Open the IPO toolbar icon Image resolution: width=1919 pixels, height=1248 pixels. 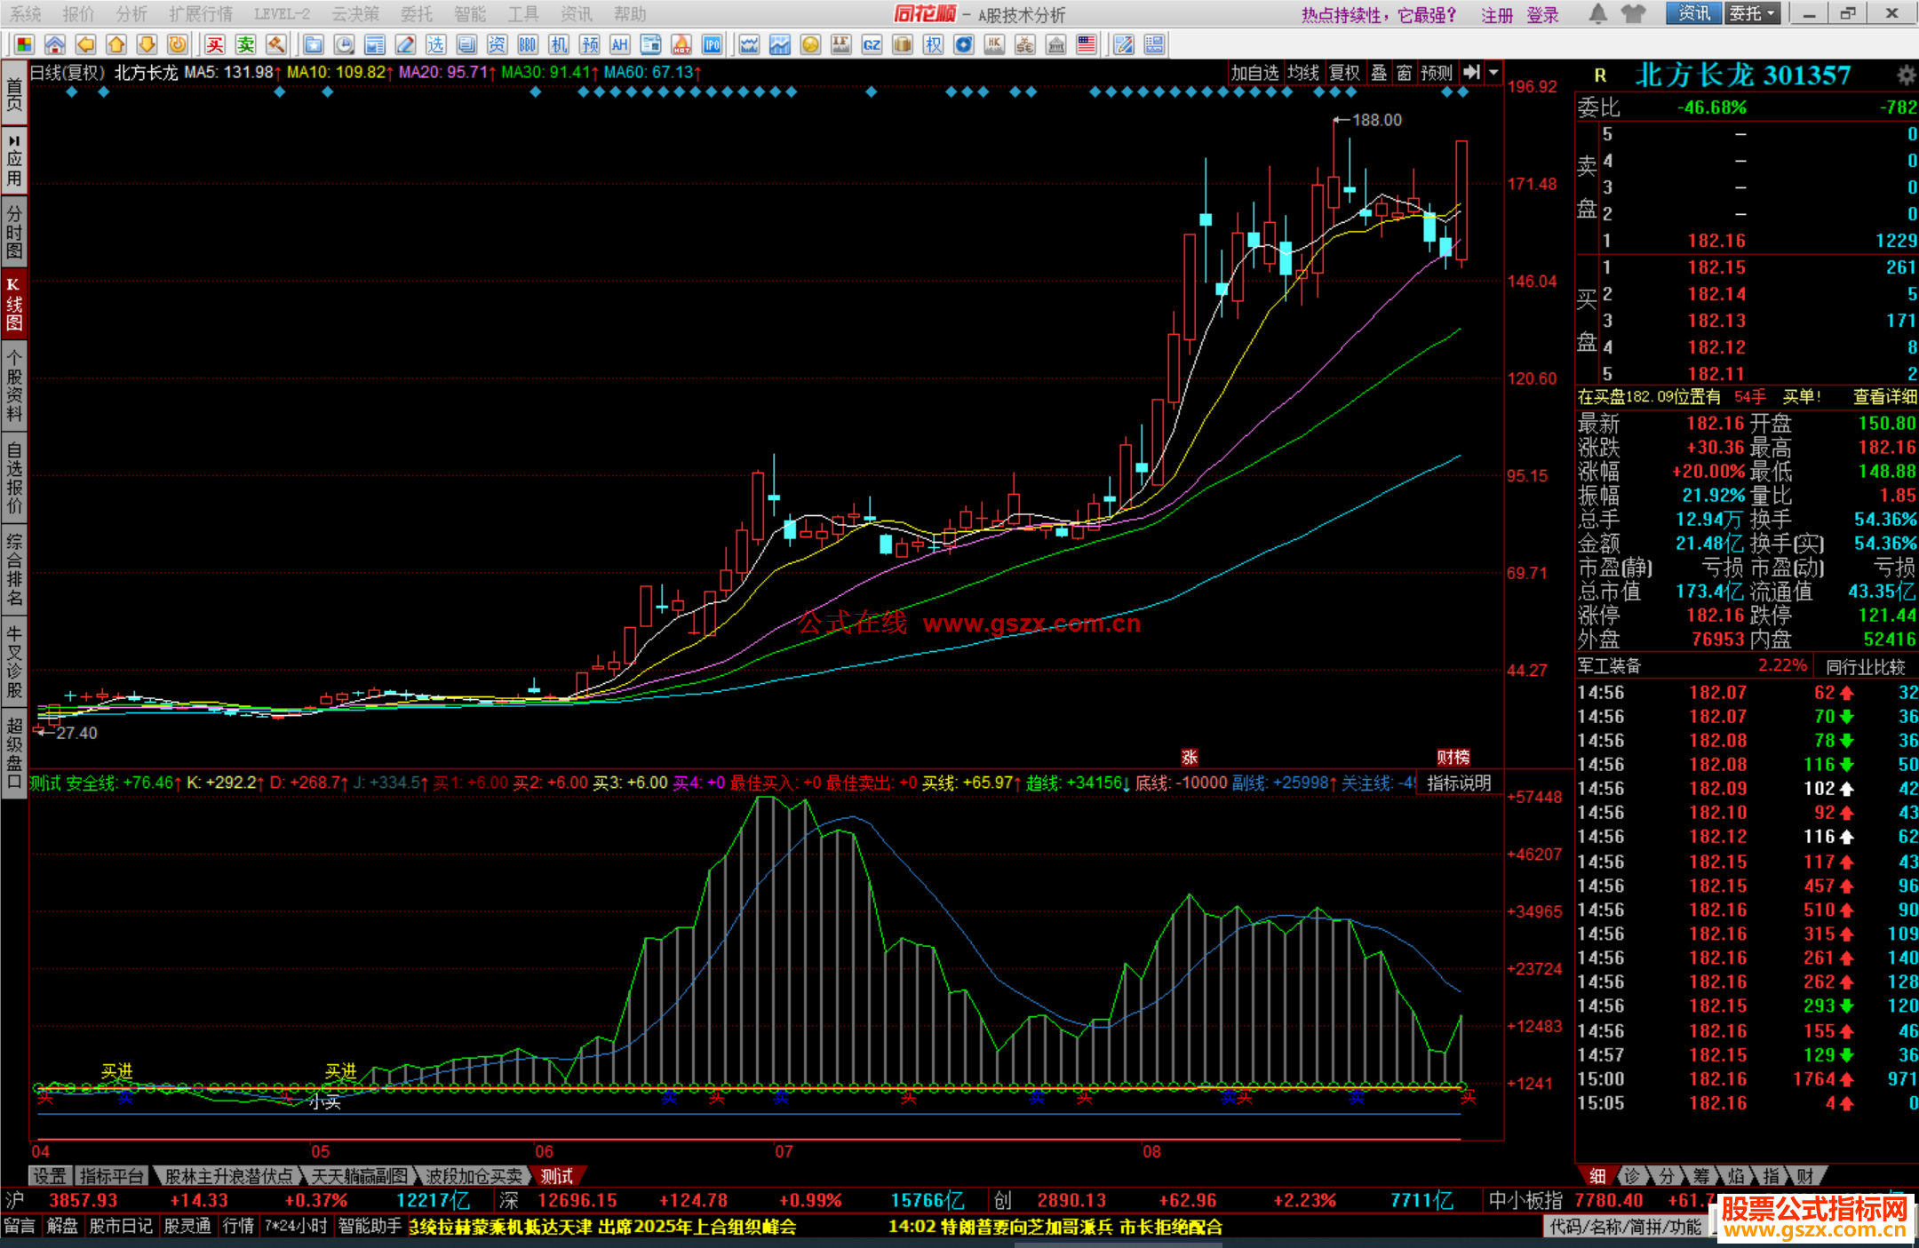pyautogui.click(x=712, y=44)
